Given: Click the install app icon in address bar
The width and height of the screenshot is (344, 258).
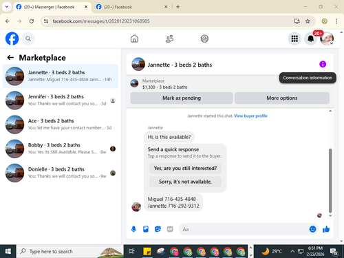Looking at the screenshot, I should (297, 21).
